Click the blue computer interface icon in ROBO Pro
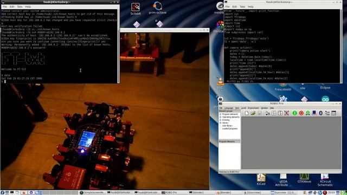Screen dimensions: 347x195 [314, 113]
